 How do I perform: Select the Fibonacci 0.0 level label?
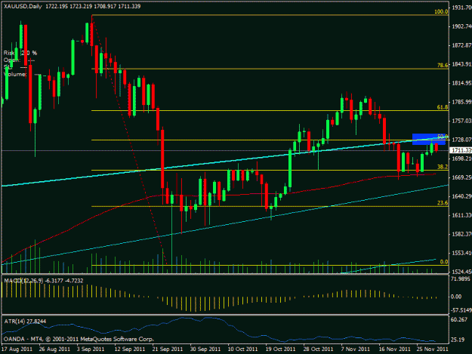click(x=444, y=262)
